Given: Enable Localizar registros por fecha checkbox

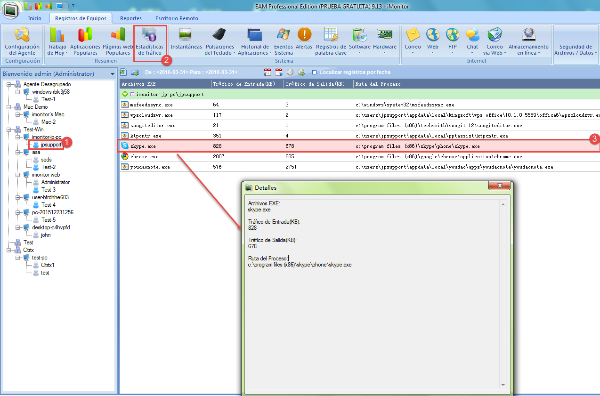Looking at the screenshot, I should pyautogui.click(x=314, y=72).
